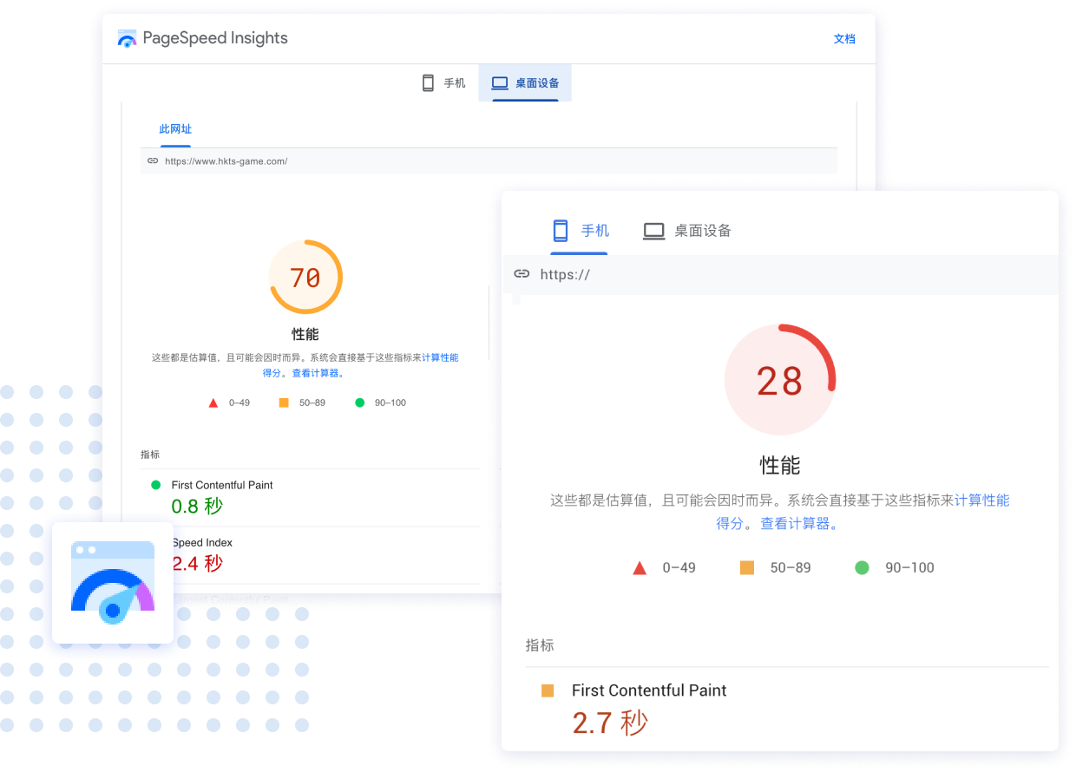Open 查看计算器 link below score 28

[x=796, y=524]
